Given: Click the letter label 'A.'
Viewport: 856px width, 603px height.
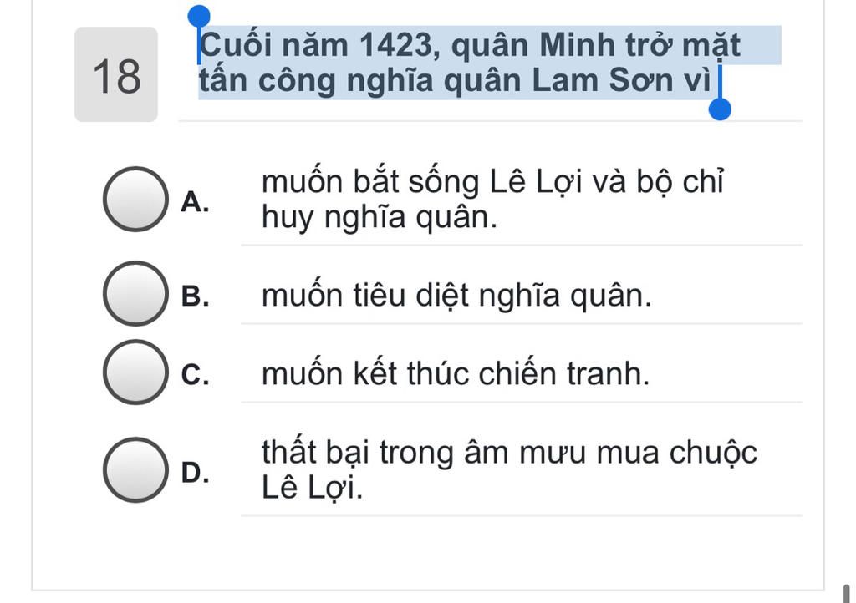Looking at the screenshot, I should point(195,202).
